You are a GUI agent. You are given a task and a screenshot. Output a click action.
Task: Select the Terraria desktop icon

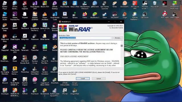click(75, 15)
